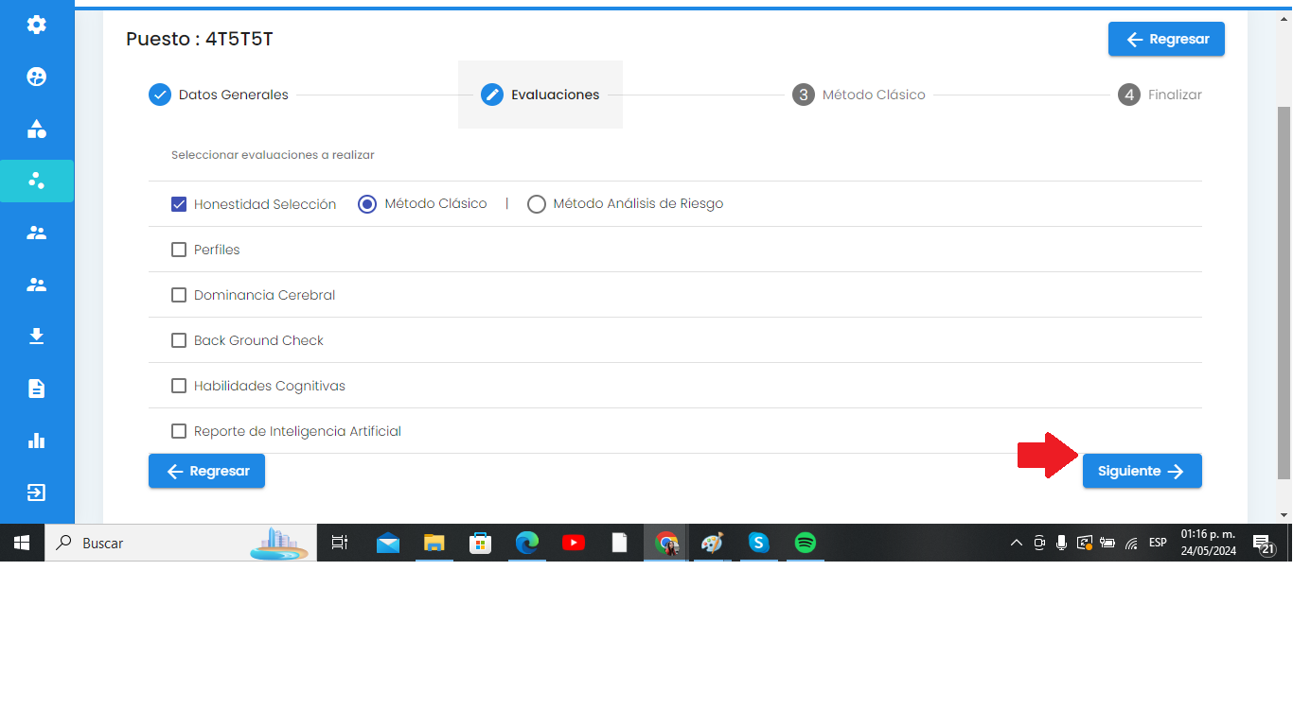Go to the Datos Generales step

(x=219, y=95)
